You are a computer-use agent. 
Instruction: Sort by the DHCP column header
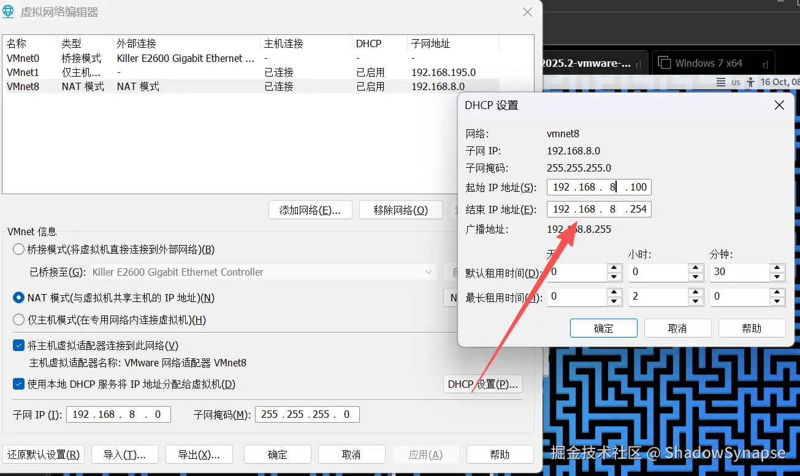click(379, 43)
